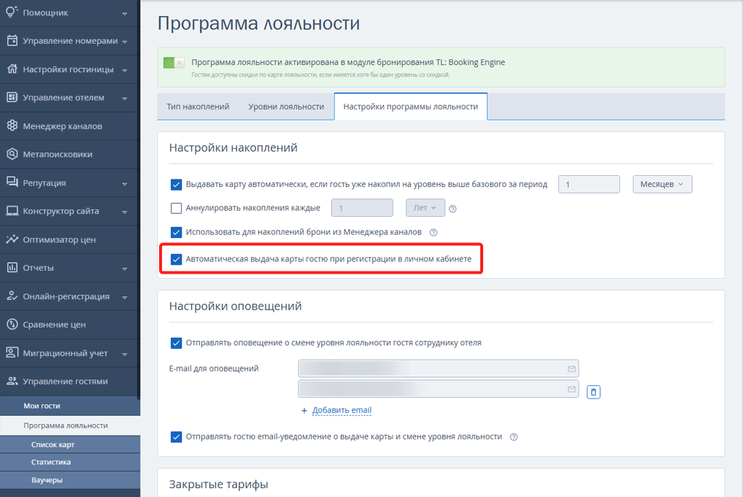Expand Помощник menu arrow
The height and width of the screenshot is (497, 743).
tap(125, 13)
